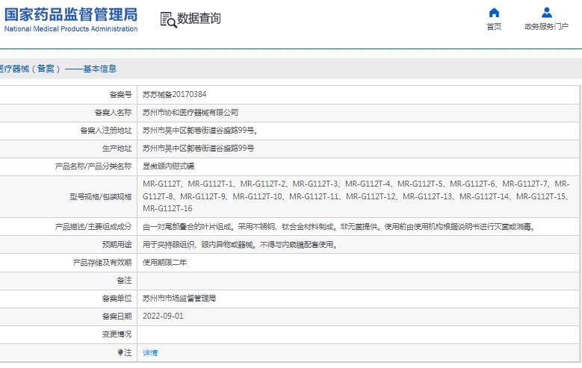The height and width of the screenshot is (368, 582).
Task: Click the 预期用途 row label
Action: click(117, 245)
